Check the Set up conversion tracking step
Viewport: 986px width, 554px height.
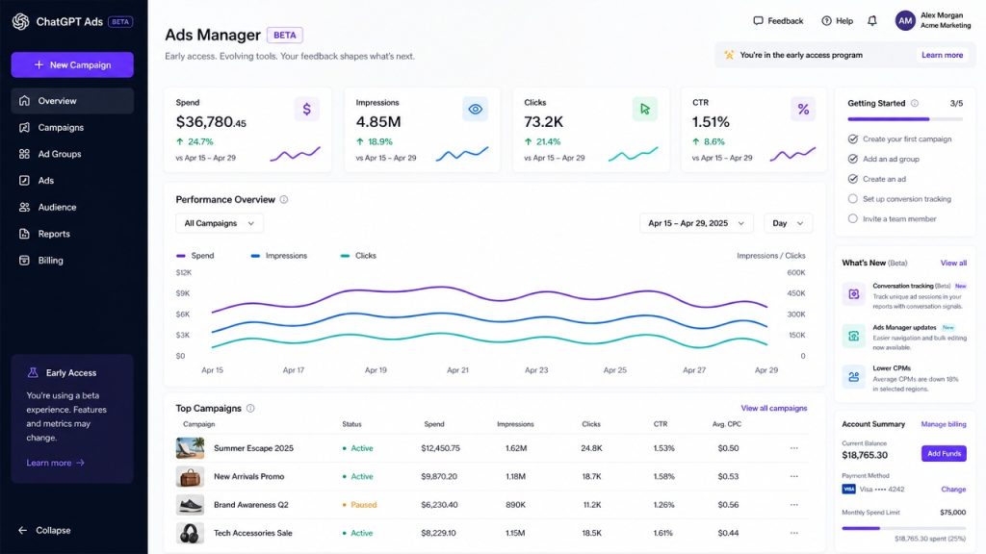pyautogui.click(x=853, y=198)
